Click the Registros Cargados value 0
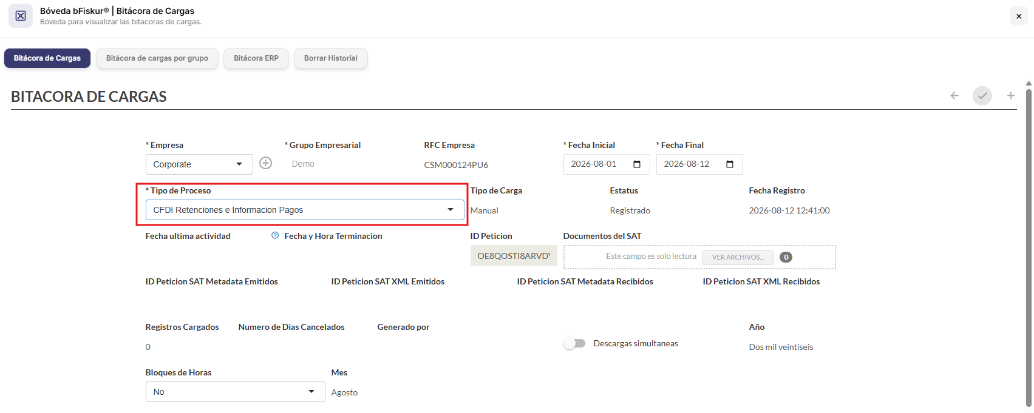Image resolution: width=1034 pixels, height=413 pixels. point(148,347)
